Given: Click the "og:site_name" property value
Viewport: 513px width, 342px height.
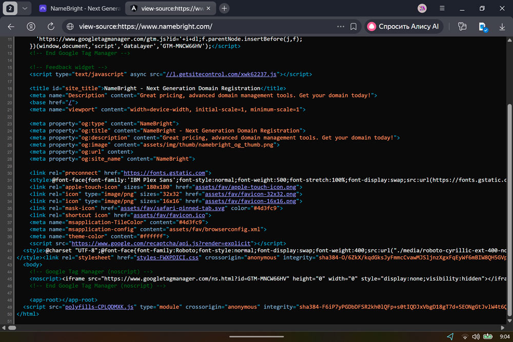Looking at the screenshot, I should [x=101, y=159].
